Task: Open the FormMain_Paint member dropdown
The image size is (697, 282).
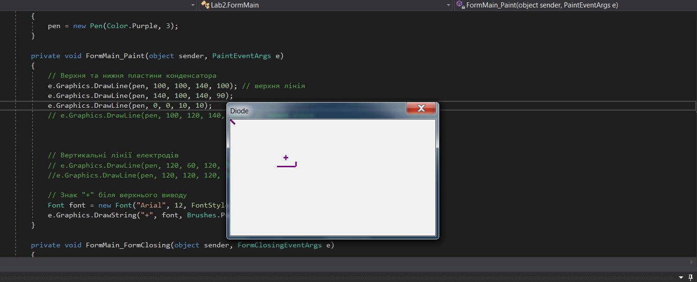Action: click(x=575, y=5)
